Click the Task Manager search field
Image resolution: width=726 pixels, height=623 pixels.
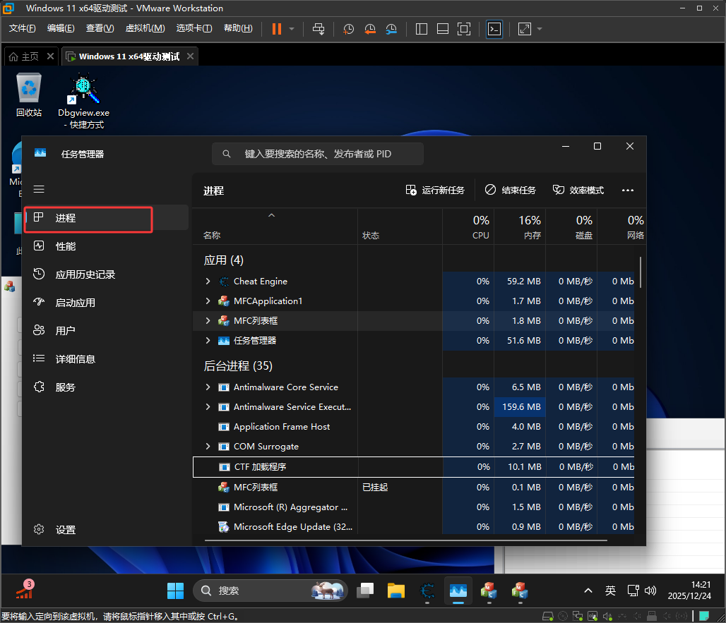[x=318, y=154]
